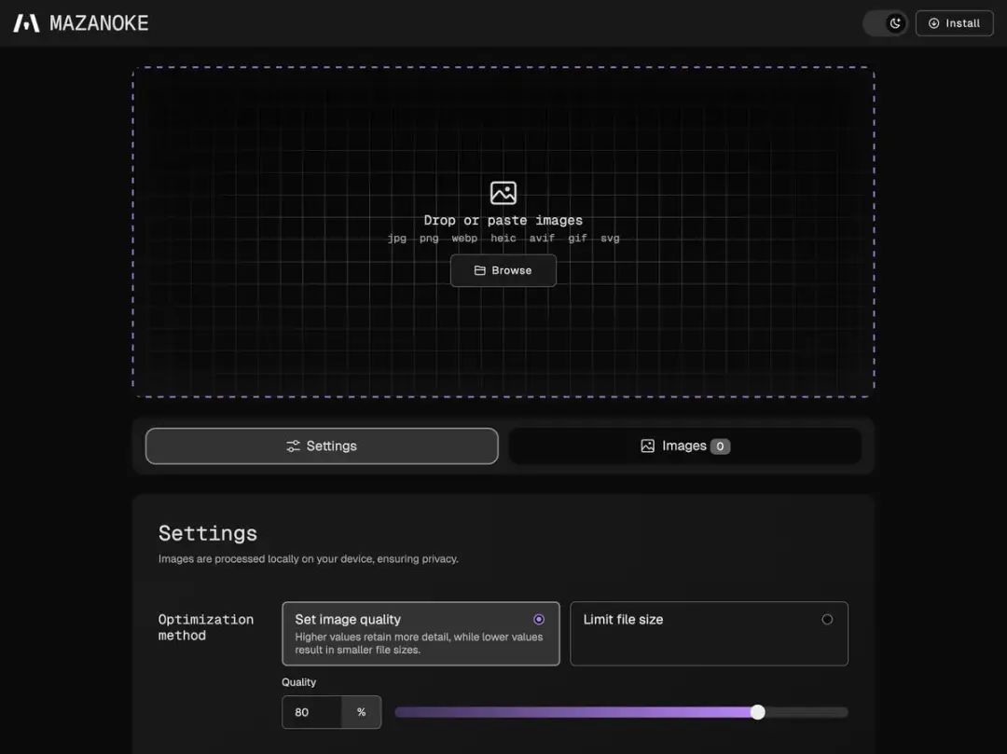Click the Quality slider handle
This screenshot has width=1007, height=754.
(x=758, y=712)
